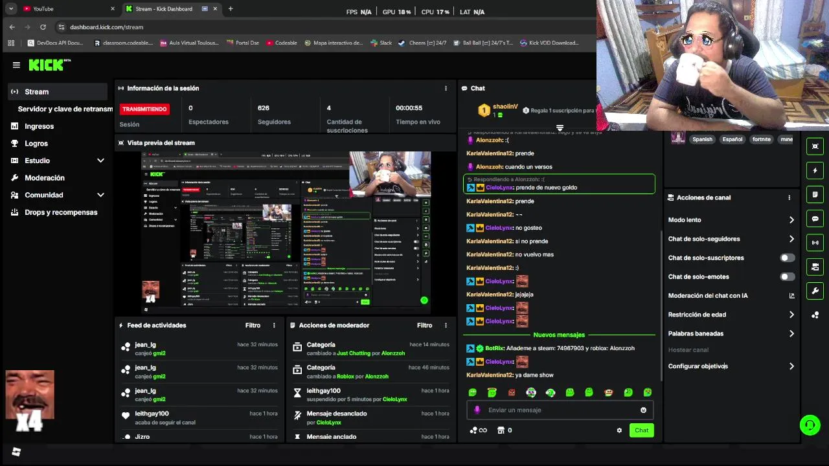Reload the page in browser

tap(43, 27)
